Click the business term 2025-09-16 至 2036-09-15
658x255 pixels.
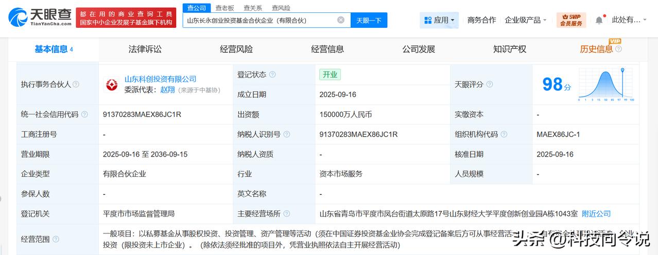(x=145, y=154)
